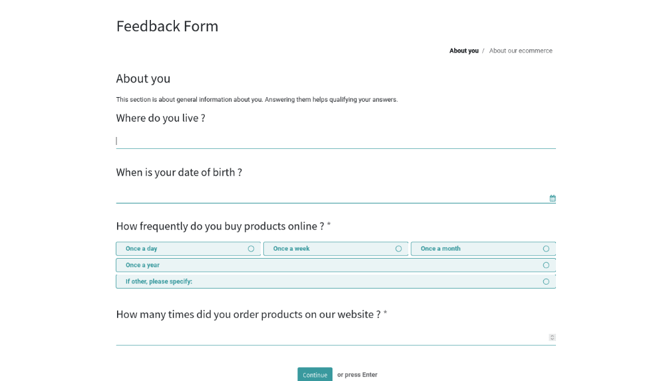Click the section description about general information
Viewport: 671px width, 381px height.
tap(257, 100)
